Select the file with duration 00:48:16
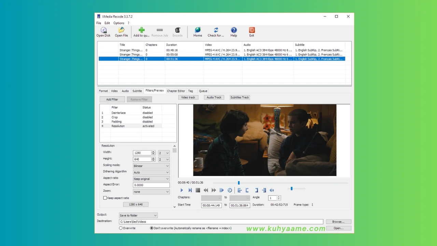This screenshot has width=437, height=246. pos(222,50)
